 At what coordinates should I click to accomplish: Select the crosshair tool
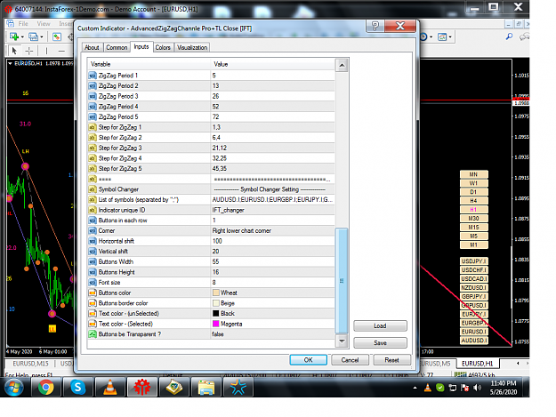pyautogui.click(x=29, y=51)
